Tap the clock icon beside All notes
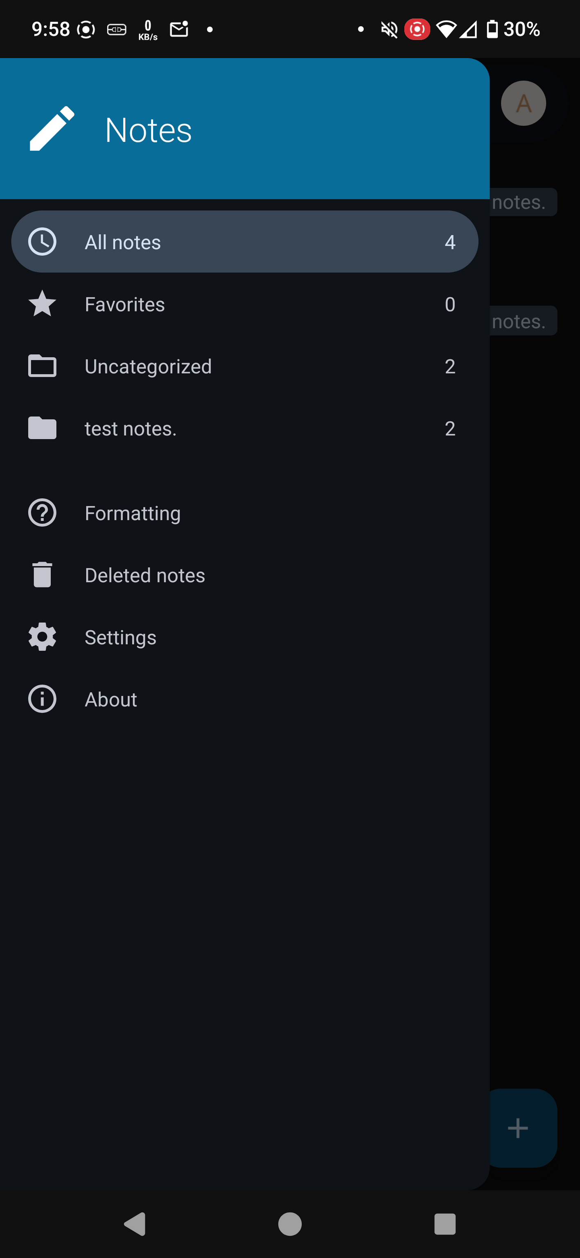The image size is (580, 1258). tap(43, 242)
